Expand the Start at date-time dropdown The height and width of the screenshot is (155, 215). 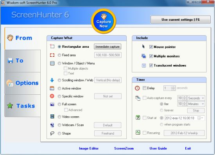(202, 118)
